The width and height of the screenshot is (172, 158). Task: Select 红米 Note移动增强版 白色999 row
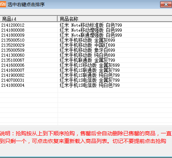86,30
